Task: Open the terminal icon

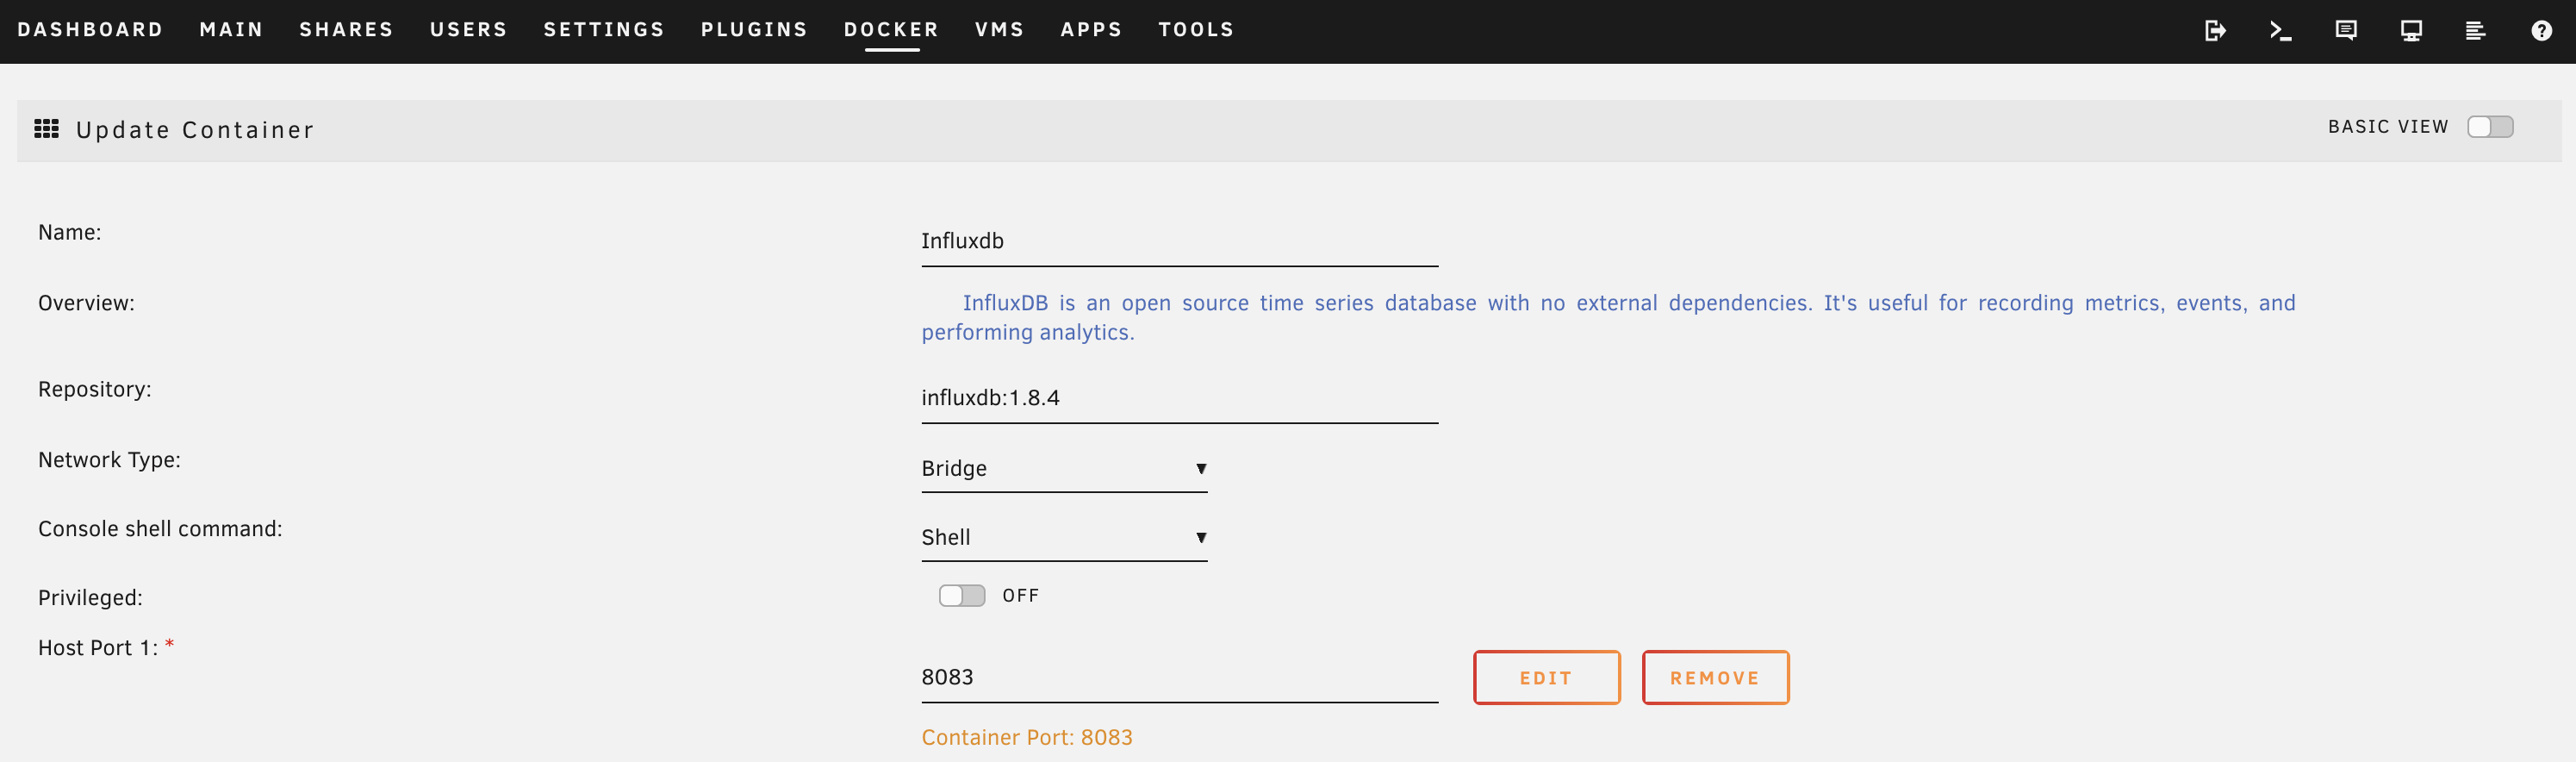Action: point(2280,30)
